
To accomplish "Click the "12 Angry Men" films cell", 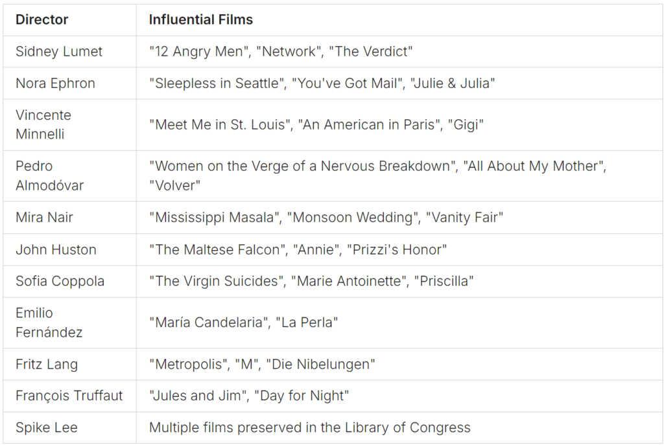I will [399, 52].
